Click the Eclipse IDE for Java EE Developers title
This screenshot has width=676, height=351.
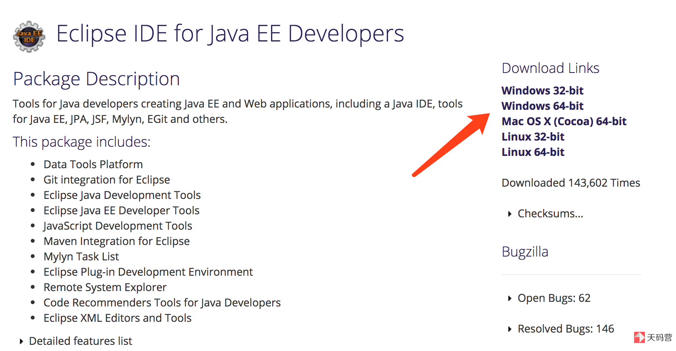click(230, 33)
